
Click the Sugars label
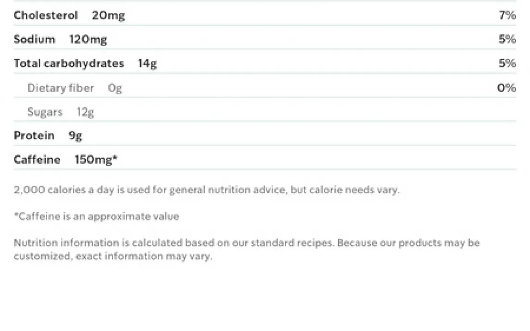pos(45,112)
